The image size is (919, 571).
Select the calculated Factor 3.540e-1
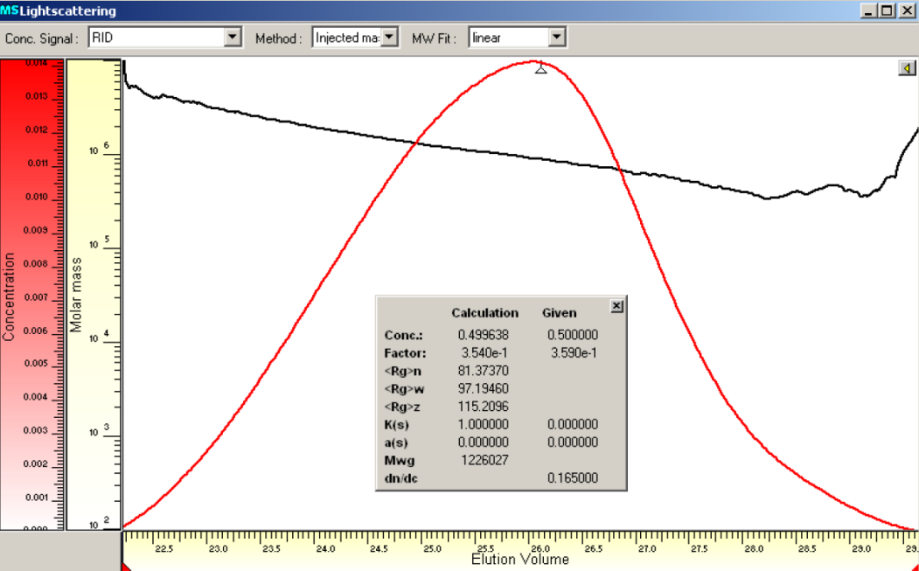484,353
